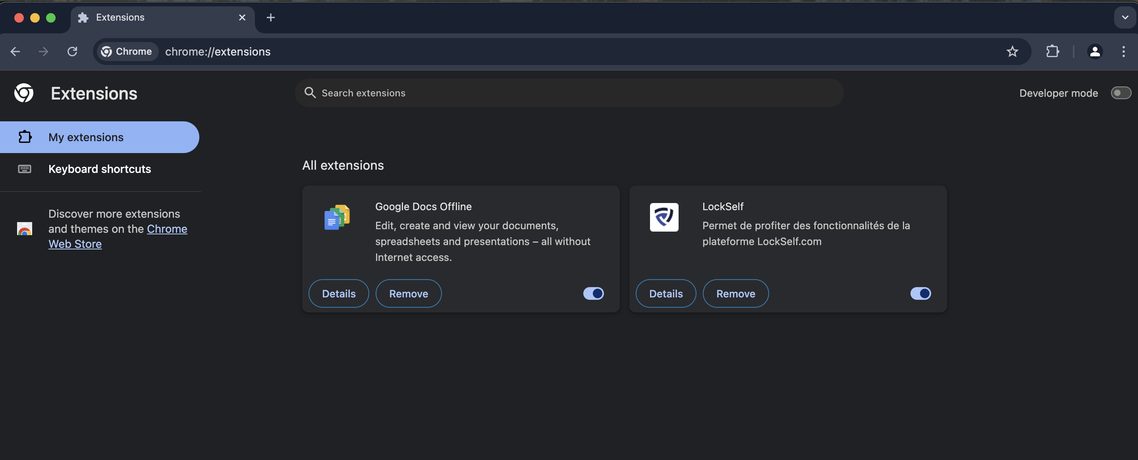
Task: Disable the LockSelf extension
Action: click(921, 293)
